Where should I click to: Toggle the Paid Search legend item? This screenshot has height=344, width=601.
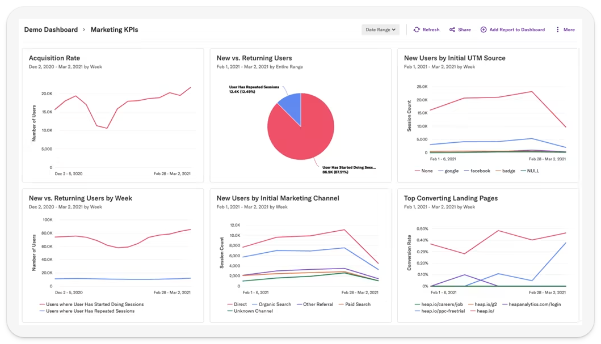358,304
